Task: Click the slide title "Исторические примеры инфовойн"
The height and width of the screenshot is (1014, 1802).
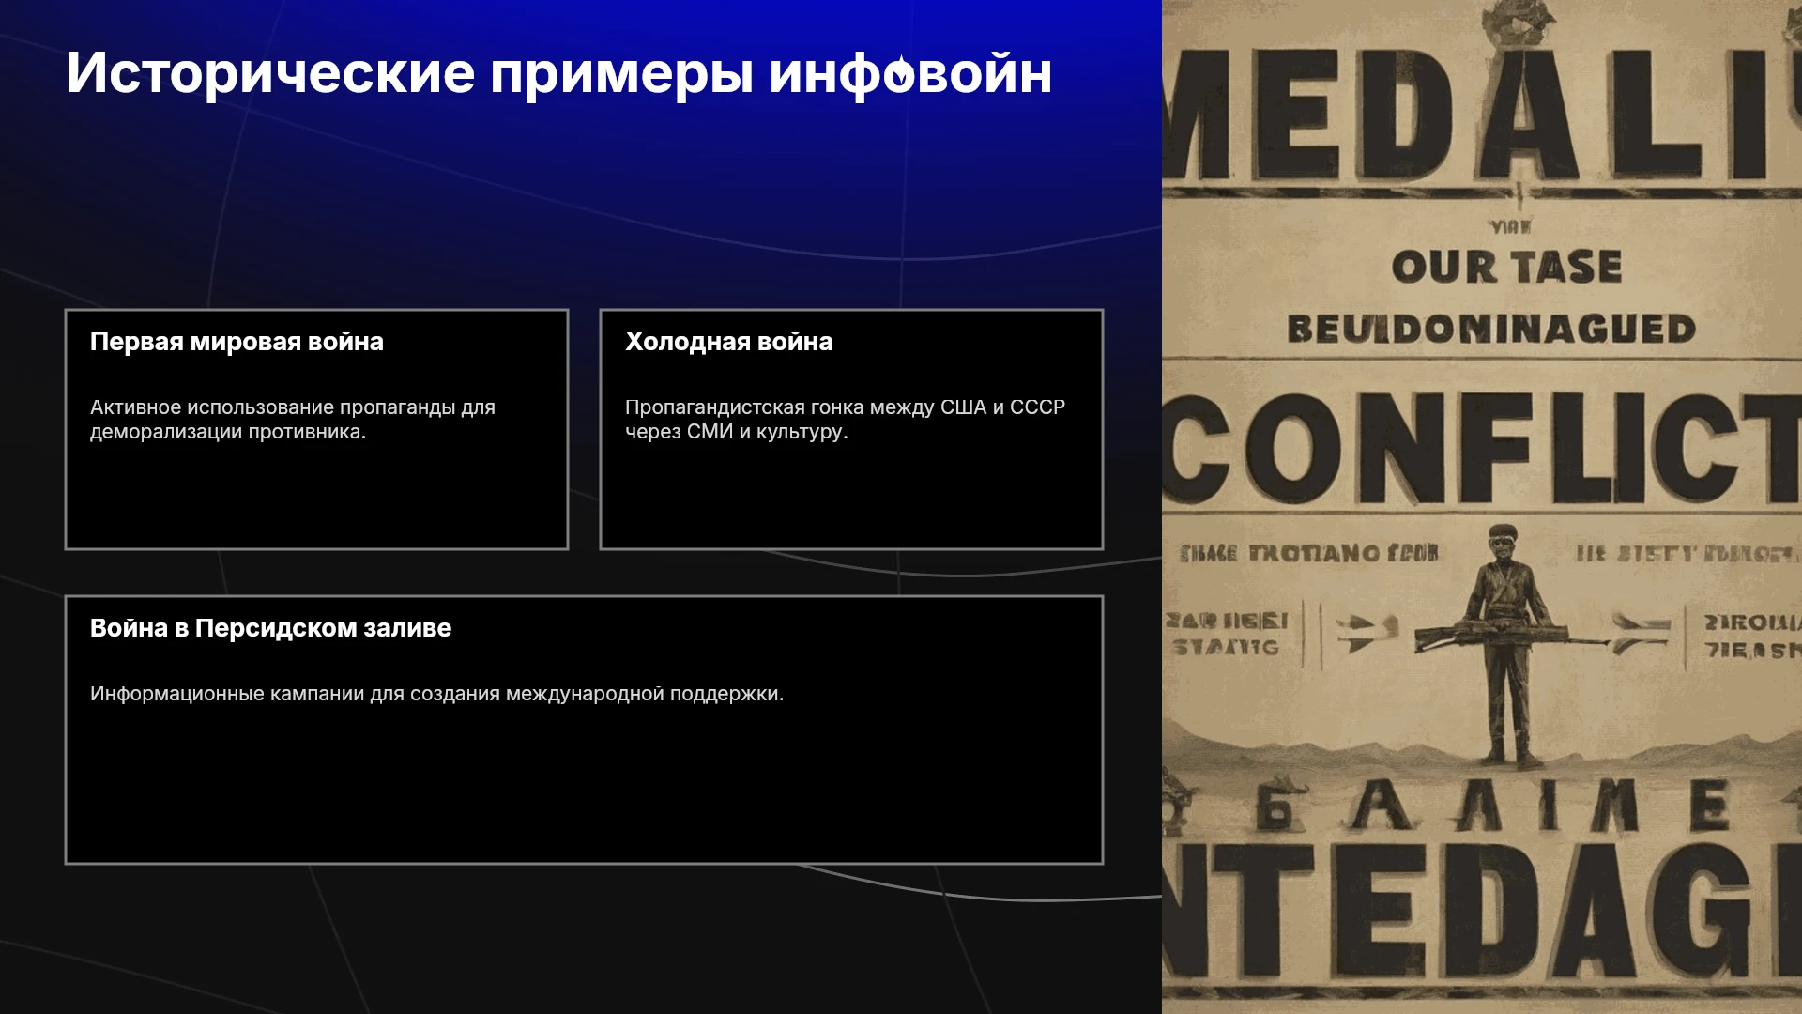Action: coord(559,72)
